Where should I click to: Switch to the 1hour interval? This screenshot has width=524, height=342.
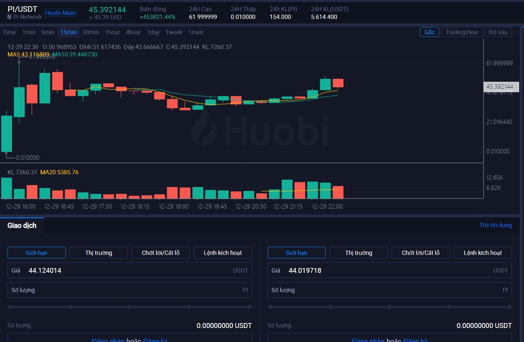click(112, 32)
